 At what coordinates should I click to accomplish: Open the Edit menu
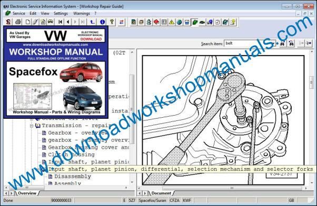pos(33,13)
